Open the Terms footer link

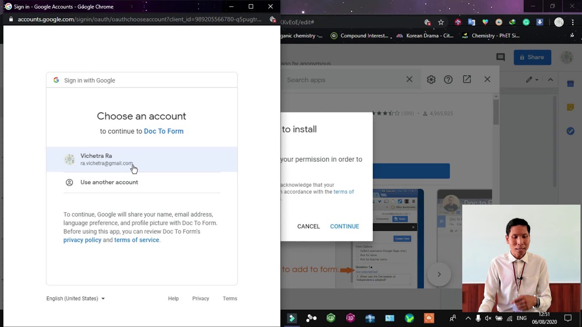pos(230,298)
